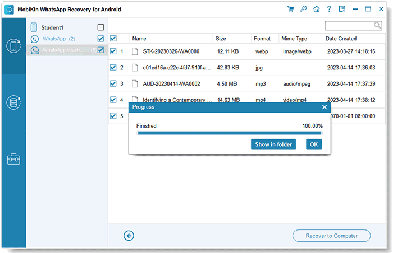The height and width of the screenshot is (253, 393).
Task: Open help question mark icon
Action: (x=329, y=9)
